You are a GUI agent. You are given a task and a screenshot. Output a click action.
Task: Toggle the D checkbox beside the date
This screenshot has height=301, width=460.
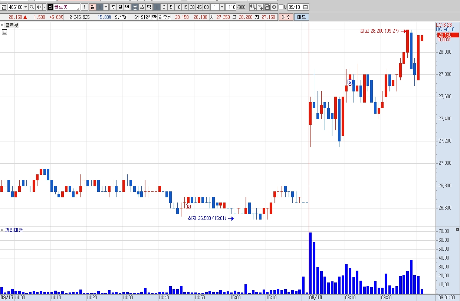281,7
